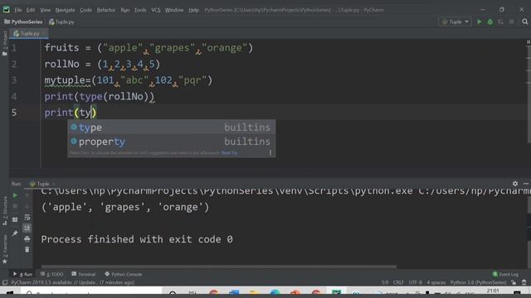Image resolution: width=531 pixels, height=298 pixels.
Task: Open the Refactor menu
Action: coord(106,10)
